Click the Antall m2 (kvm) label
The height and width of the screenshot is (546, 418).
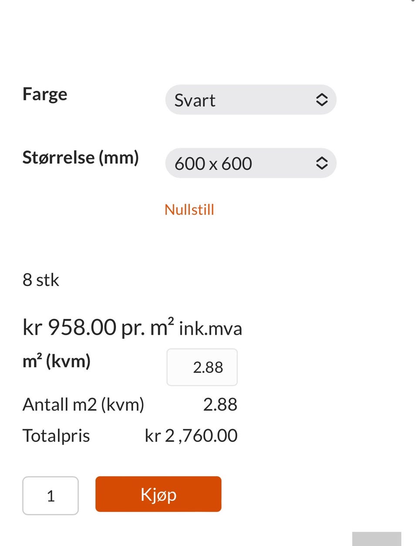(x=83, y=405)
